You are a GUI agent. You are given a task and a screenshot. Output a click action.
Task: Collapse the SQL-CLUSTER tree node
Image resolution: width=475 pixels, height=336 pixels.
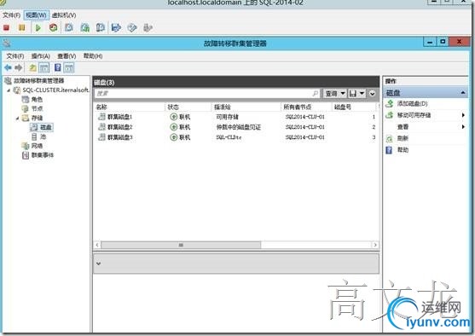coord(9,90)
